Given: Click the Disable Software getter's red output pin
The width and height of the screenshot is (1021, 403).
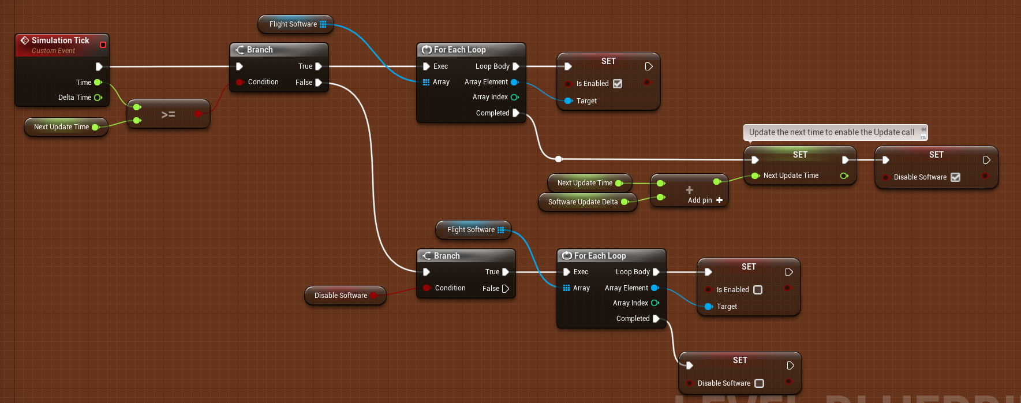Looking at the screenshot, I should pyautogui.click(x=373, y=296).
